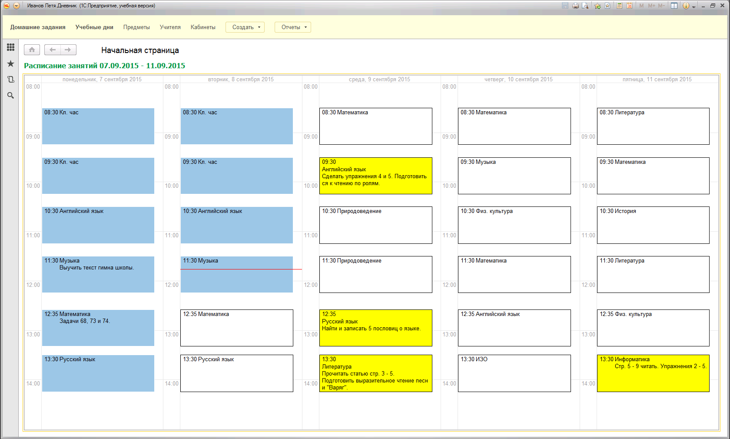The width and height of the screenshot is (730, 439).
Task: Open Предметы section
Action: 136,27
